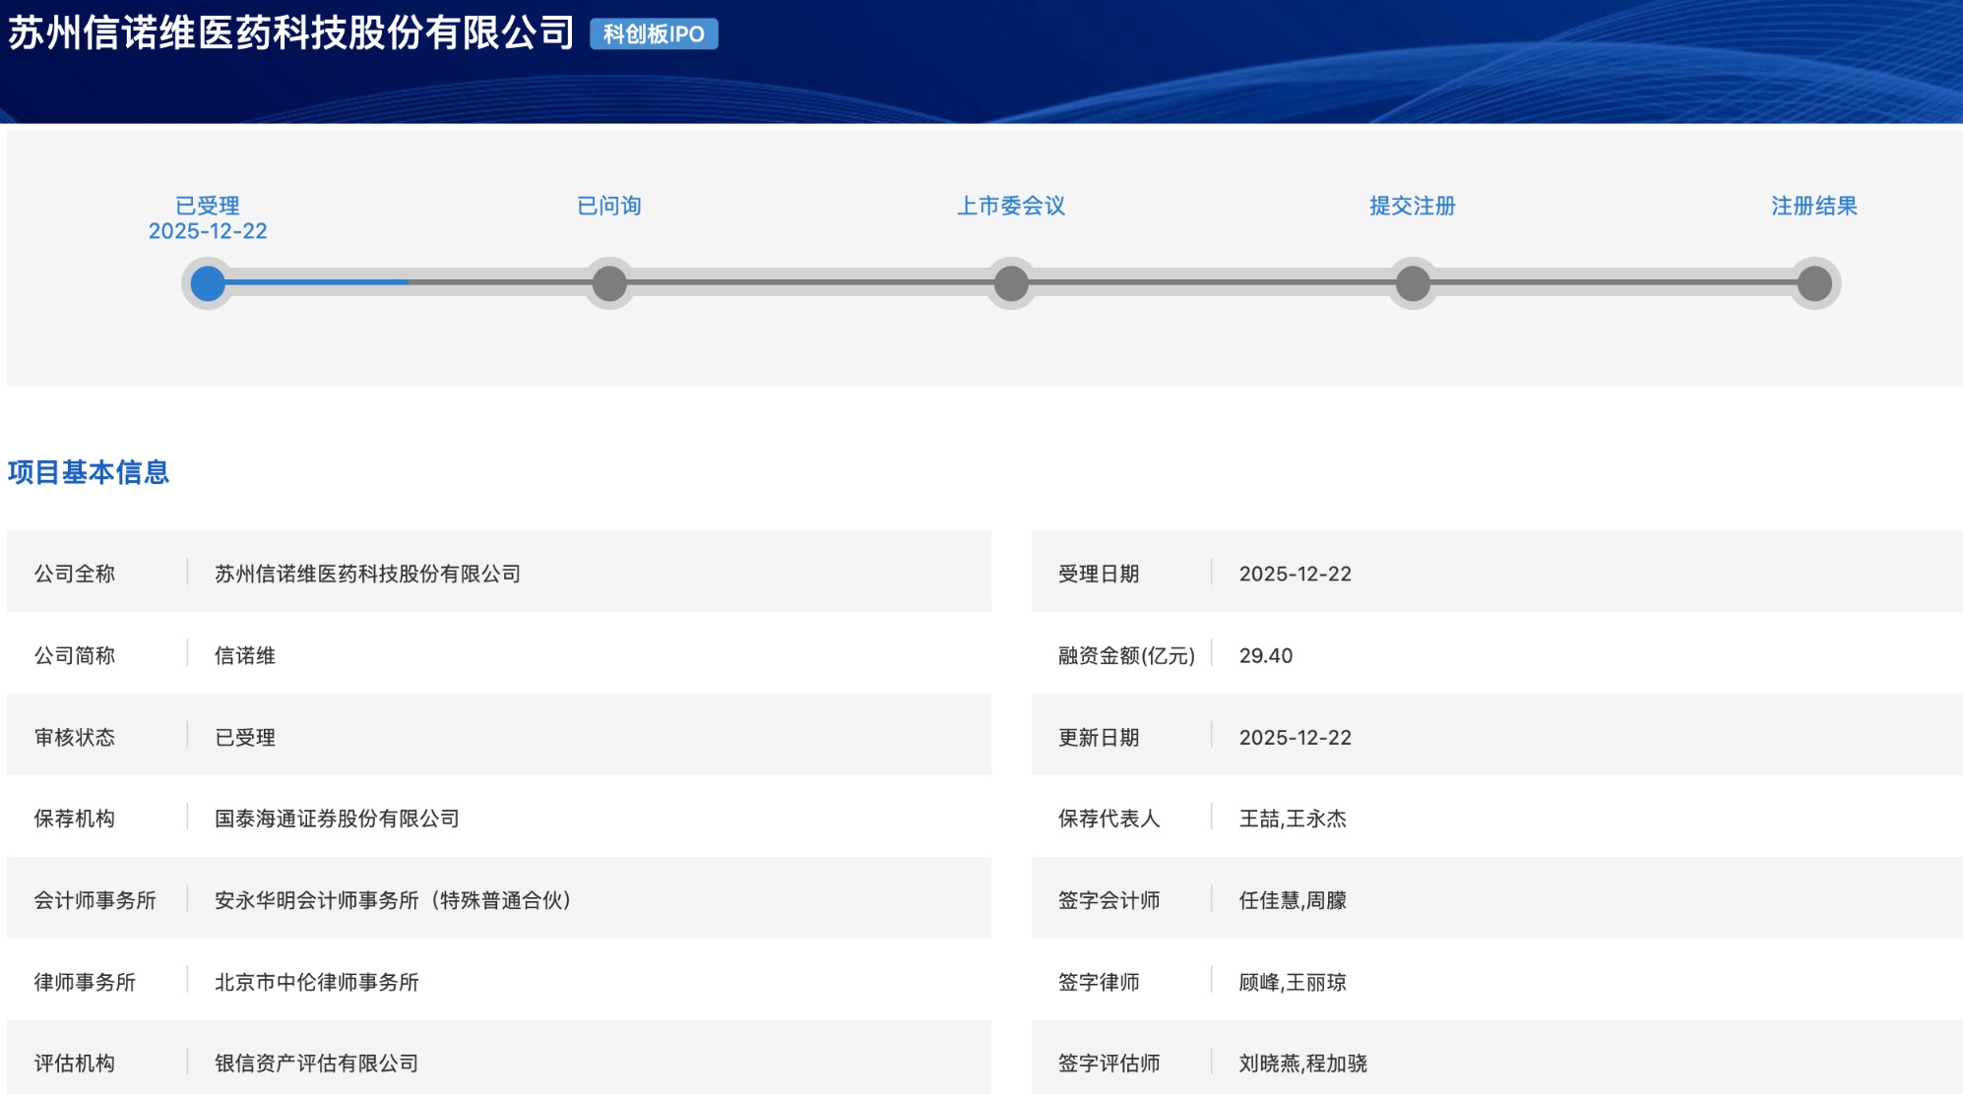This screenshot has height=1094, width=1963.
Task: Click the 注册结果 progress node
Action: click(1814, 283)
